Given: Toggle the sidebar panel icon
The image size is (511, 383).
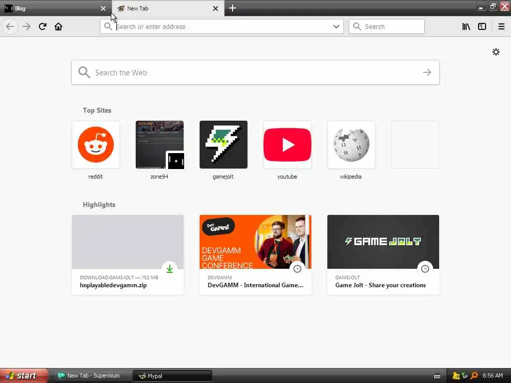Looking at the screenshot, I should coord(482,26).
